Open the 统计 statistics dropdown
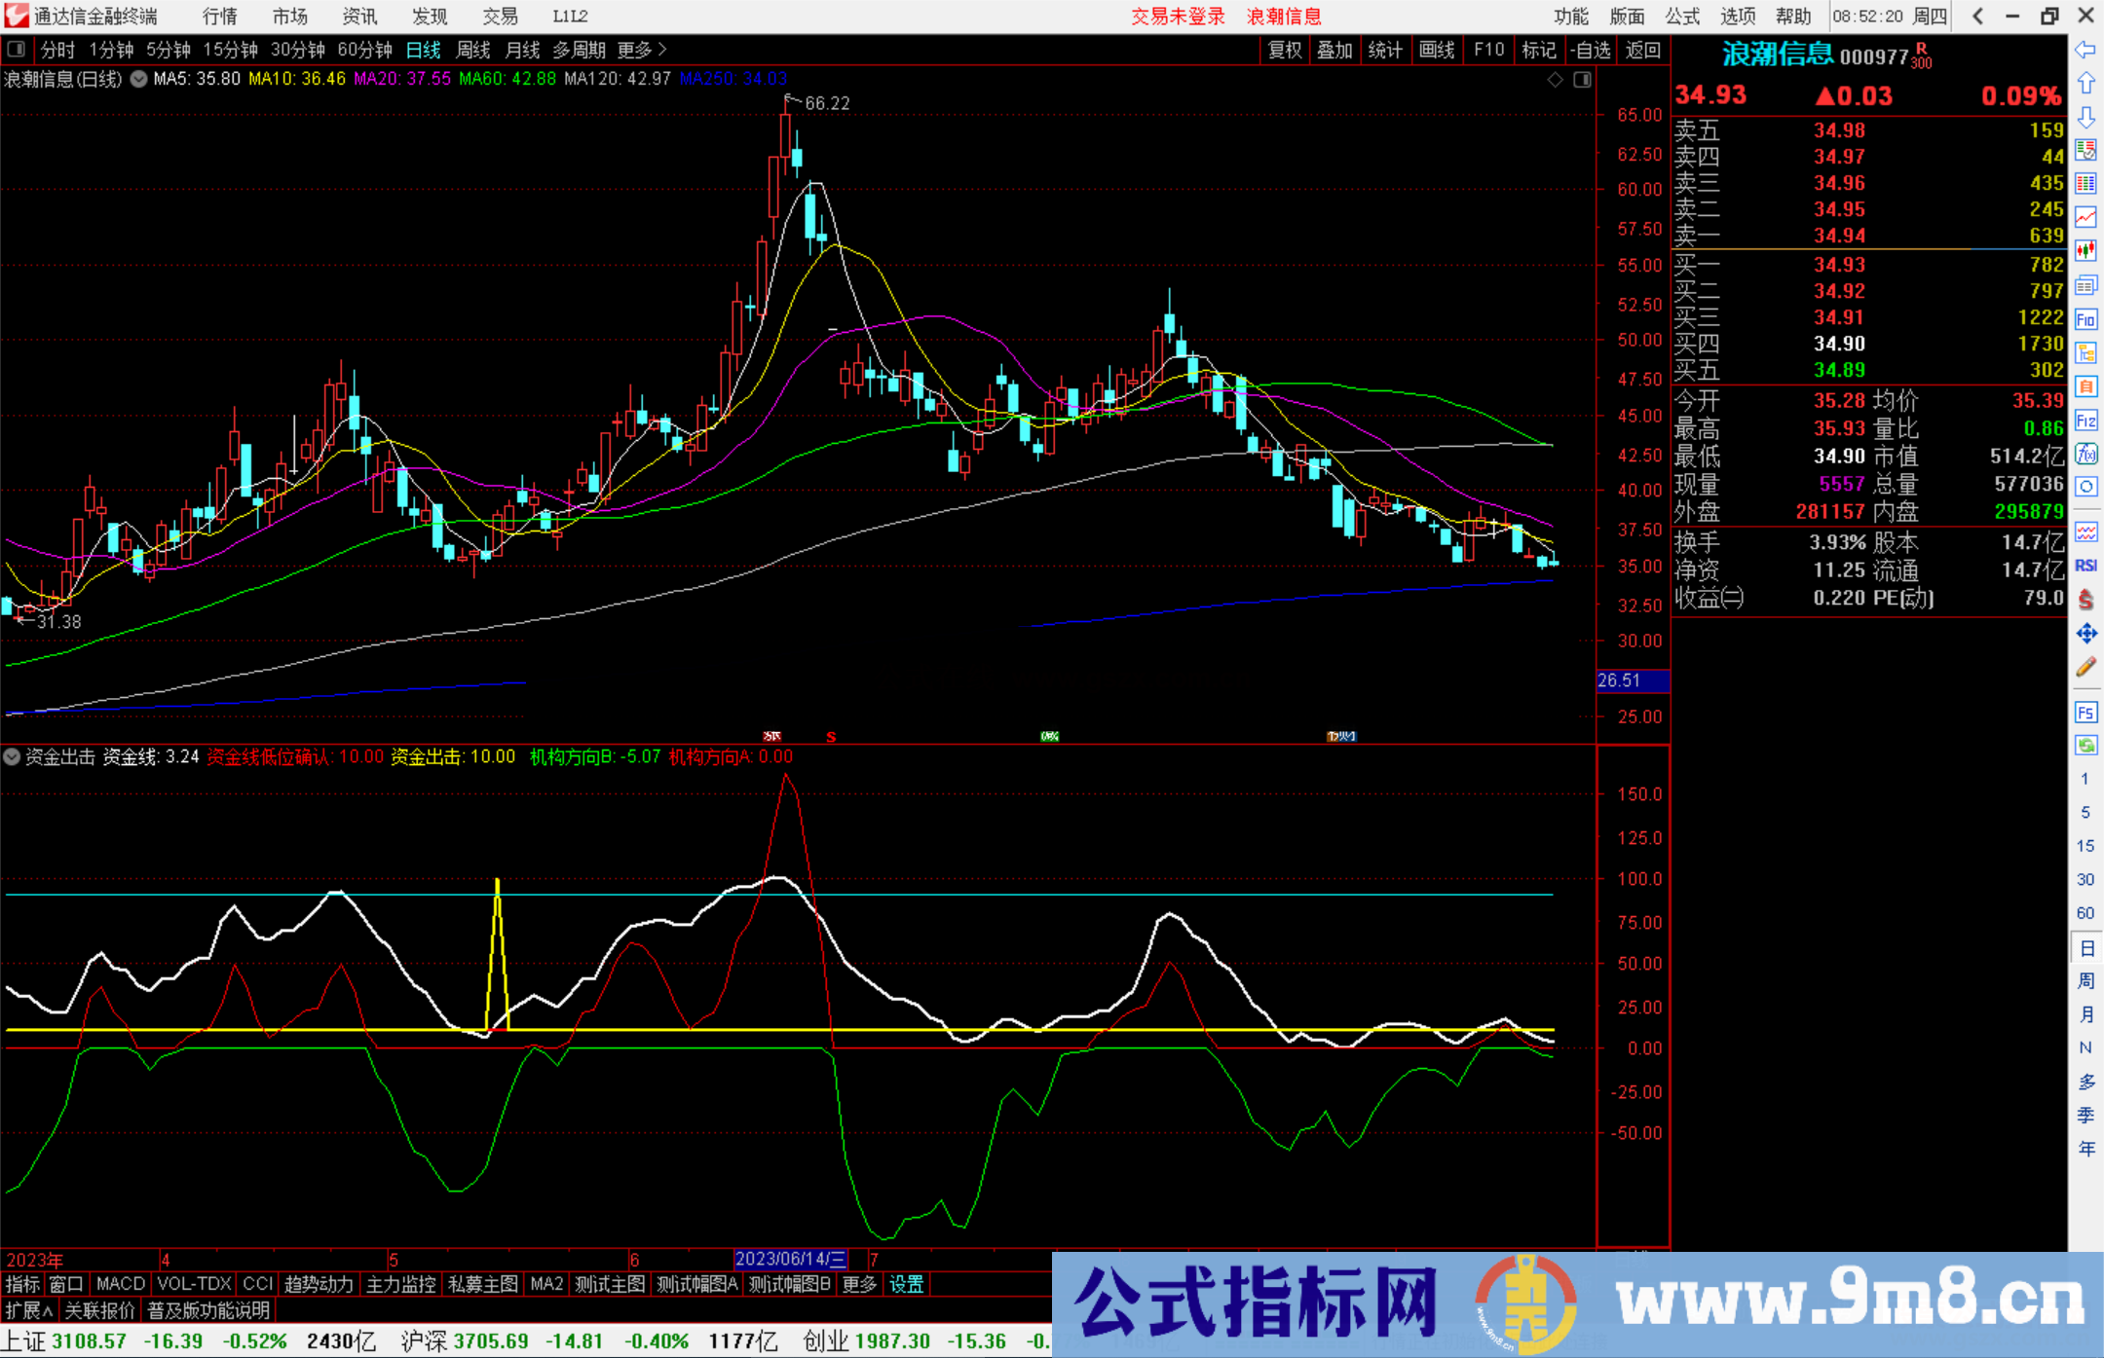 1385,50
